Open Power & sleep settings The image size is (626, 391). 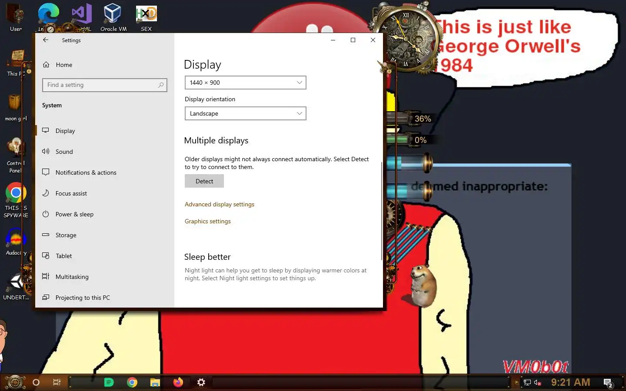point(104,214)
